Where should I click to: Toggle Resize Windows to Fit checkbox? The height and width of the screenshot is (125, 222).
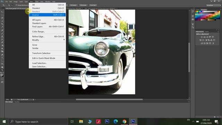click(16, 5)
